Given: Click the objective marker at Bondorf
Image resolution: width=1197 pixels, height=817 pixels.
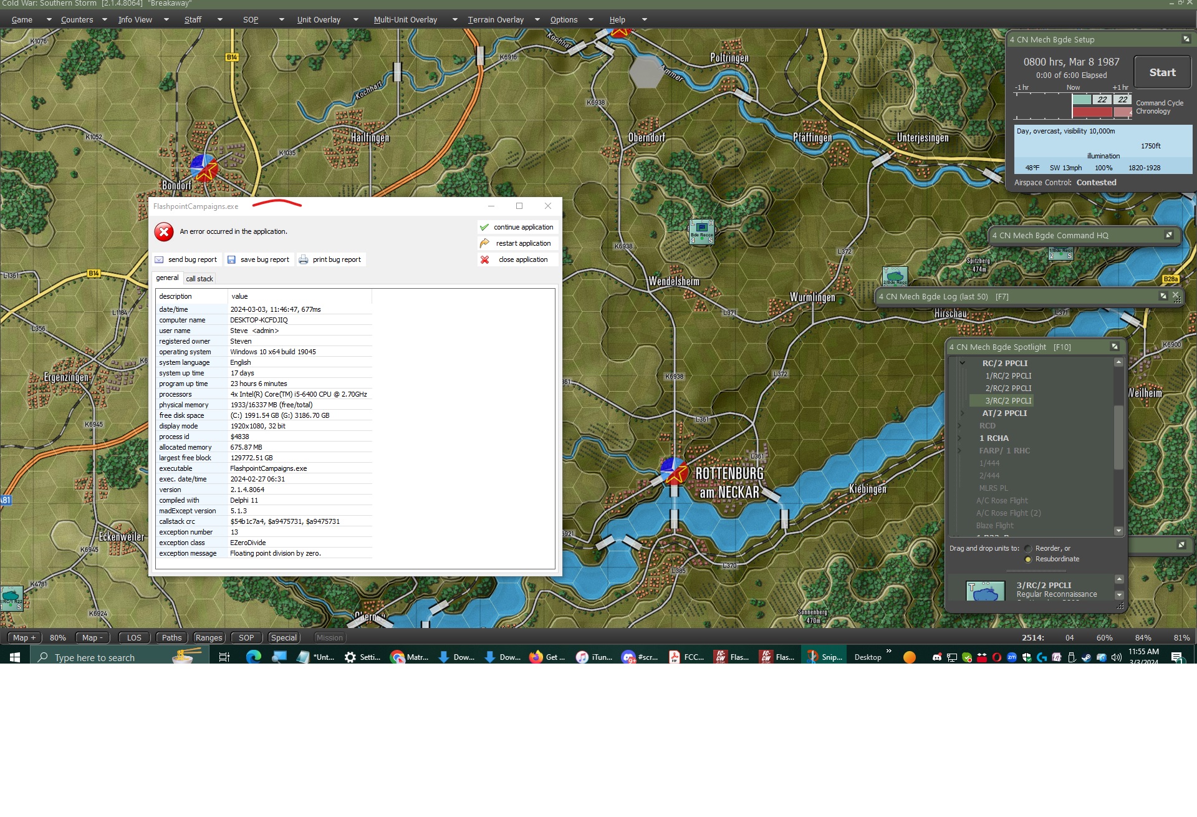Looking at the screenshot, I should [204, 168].
